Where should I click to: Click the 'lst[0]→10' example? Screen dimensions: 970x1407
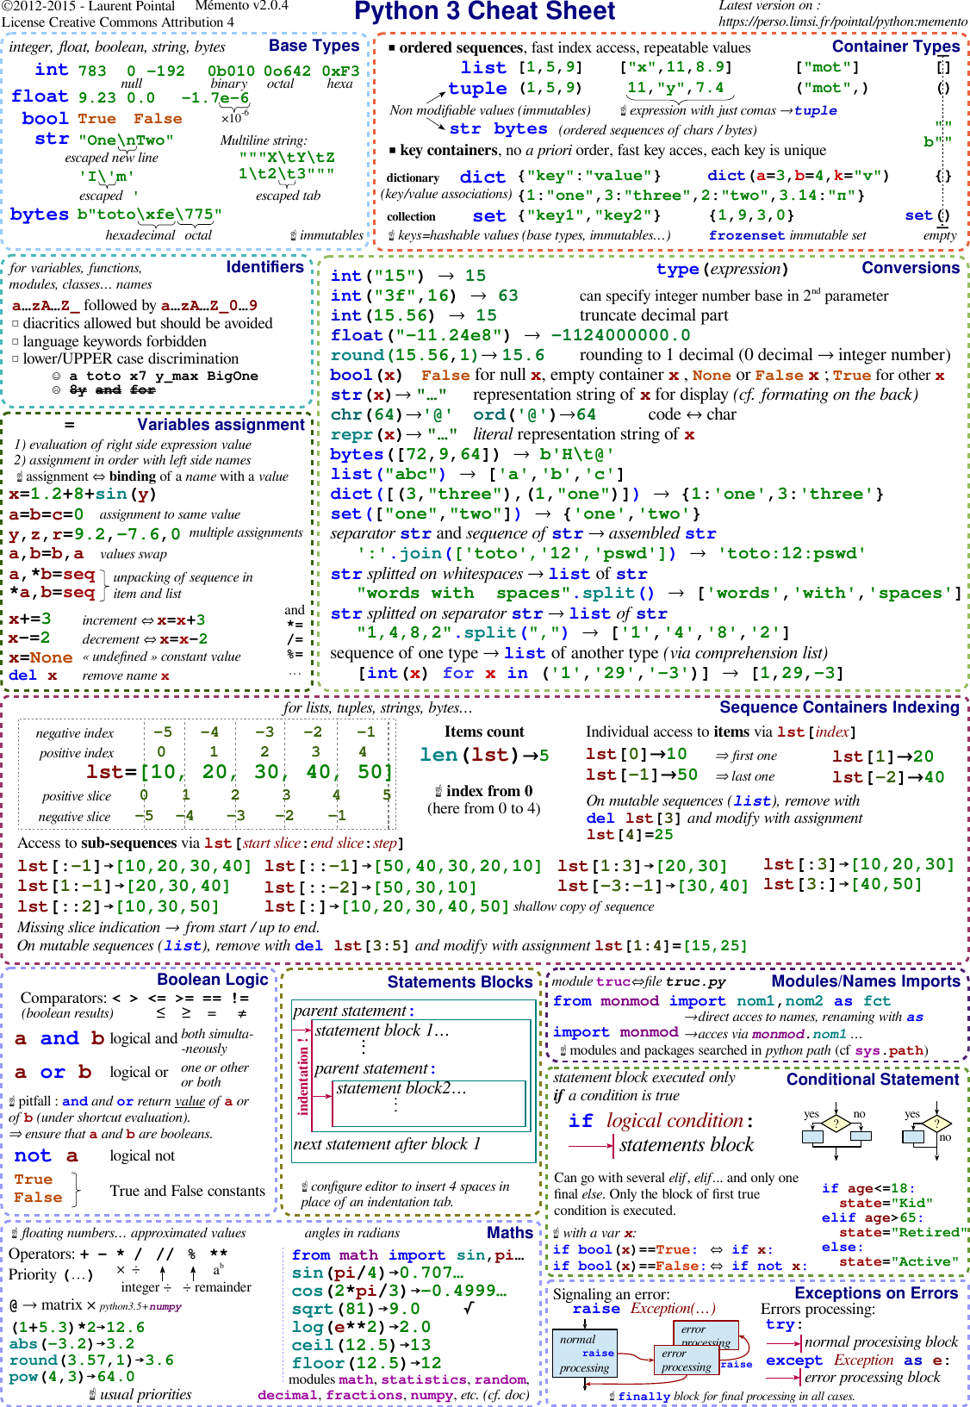click(x=636, y=755)
